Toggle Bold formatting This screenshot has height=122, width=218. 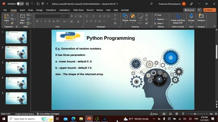(x=37, y=21)
